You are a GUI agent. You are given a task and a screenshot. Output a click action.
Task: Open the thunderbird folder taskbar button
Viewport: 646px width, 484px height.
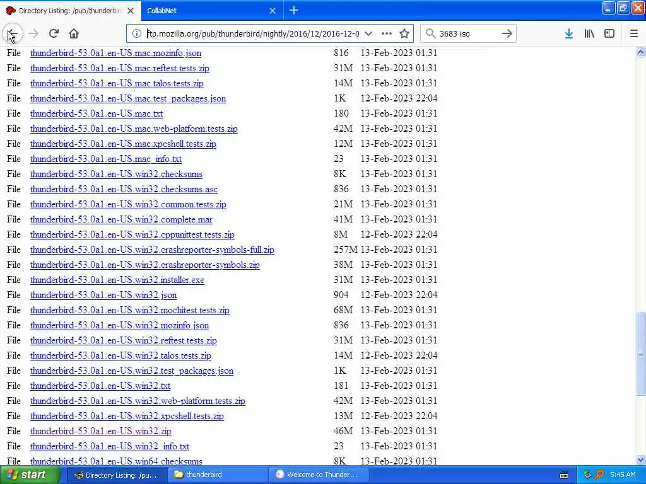pos(218,475)
